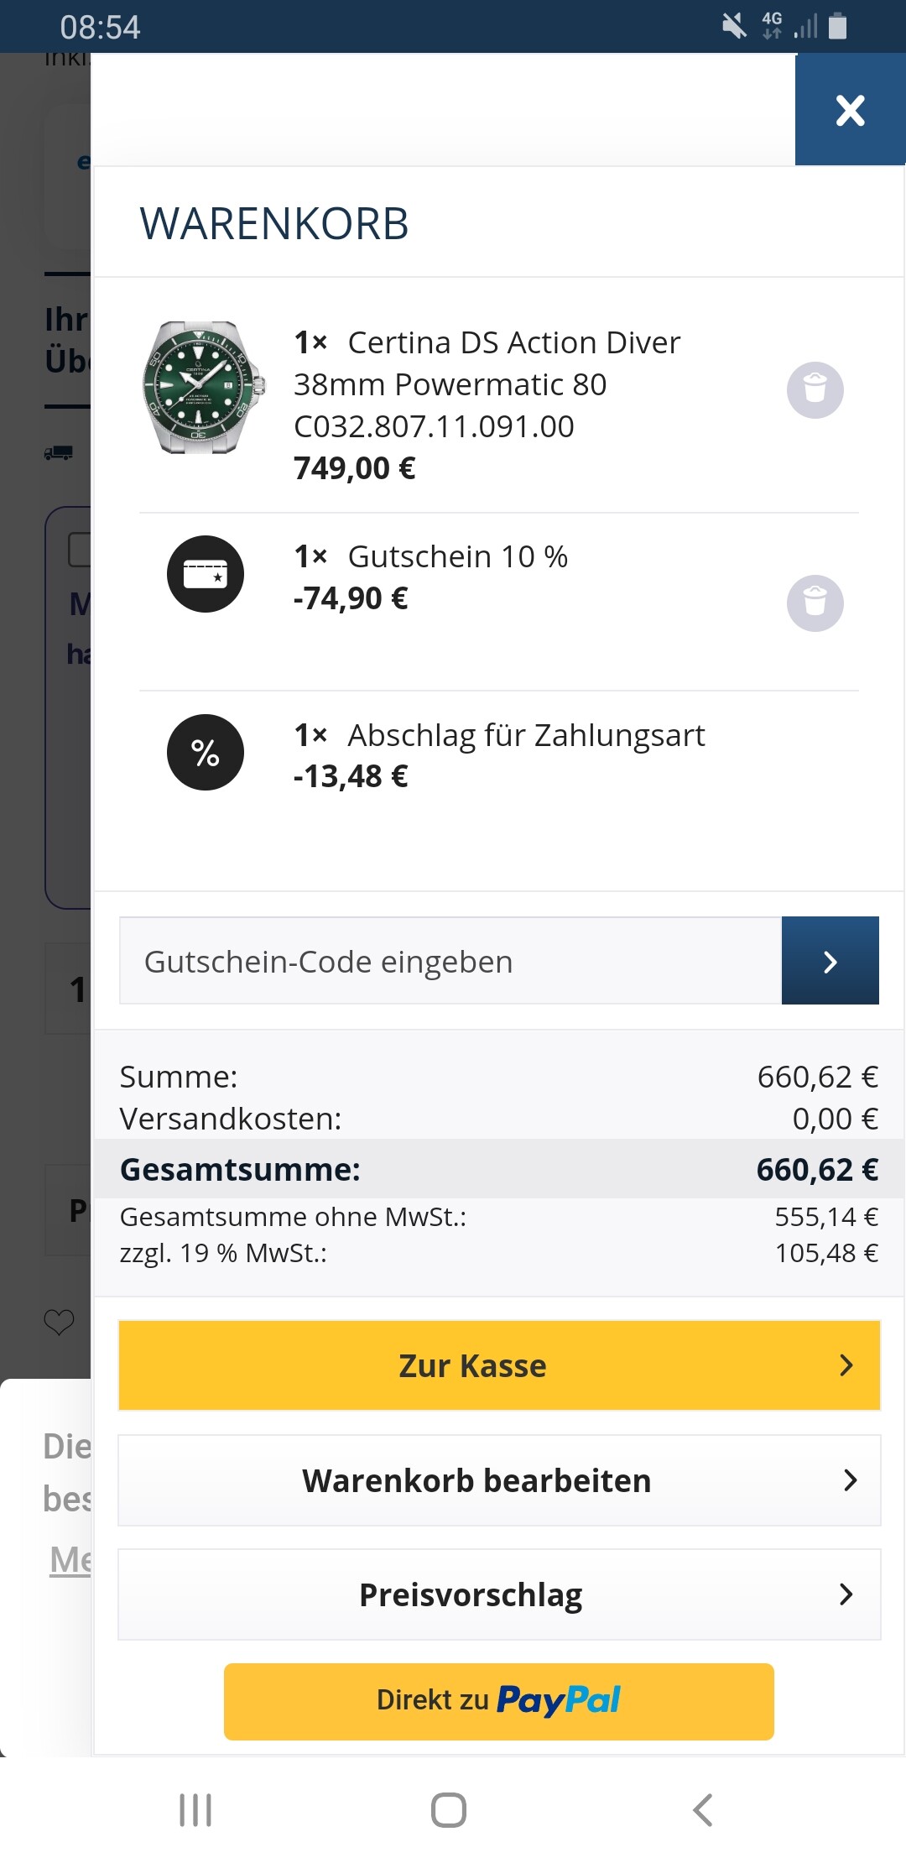Tap the Certina DS Action Diver thumbnail
906x1863 pixels.
pyautogui.click(x=203, y=388)
